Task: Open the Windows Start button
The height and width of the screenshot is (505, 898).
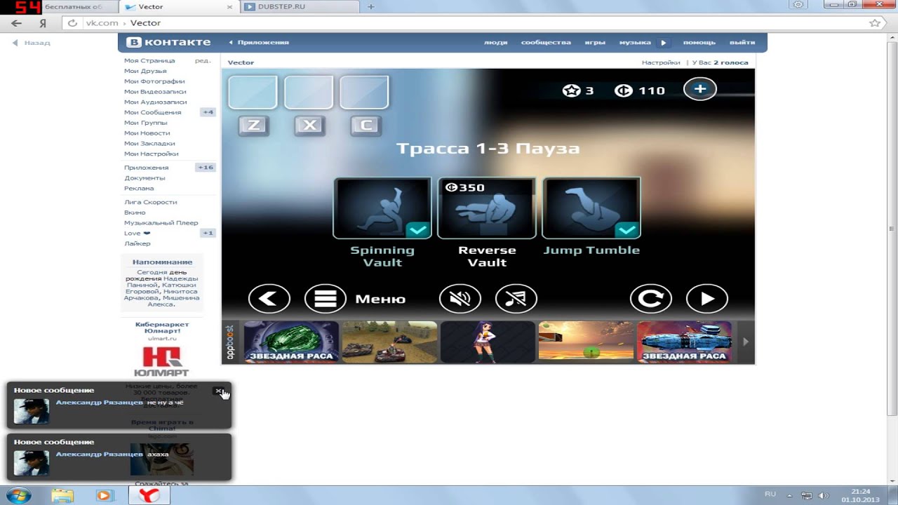Action: tap(18, 495)
